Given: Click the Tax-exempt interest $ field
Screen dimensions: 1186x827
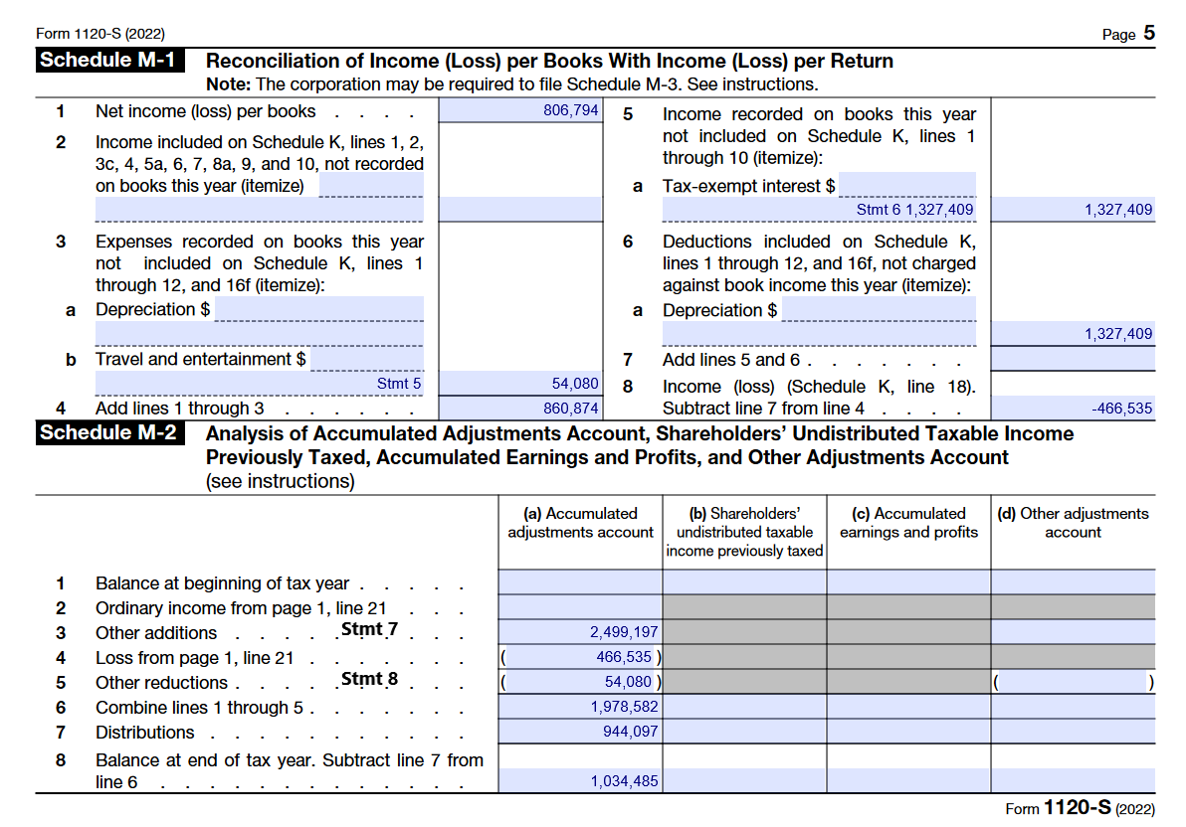Looking at the screenshot, I should point(907,185).
